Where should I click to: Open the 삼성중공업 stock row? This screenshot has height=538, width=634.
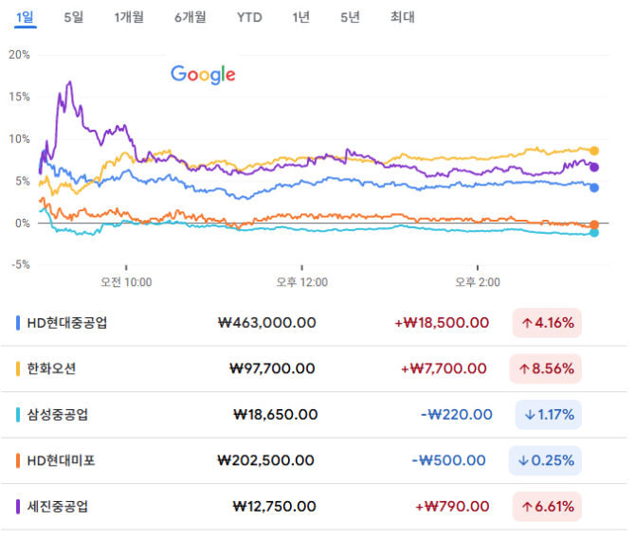click(314, 415)
